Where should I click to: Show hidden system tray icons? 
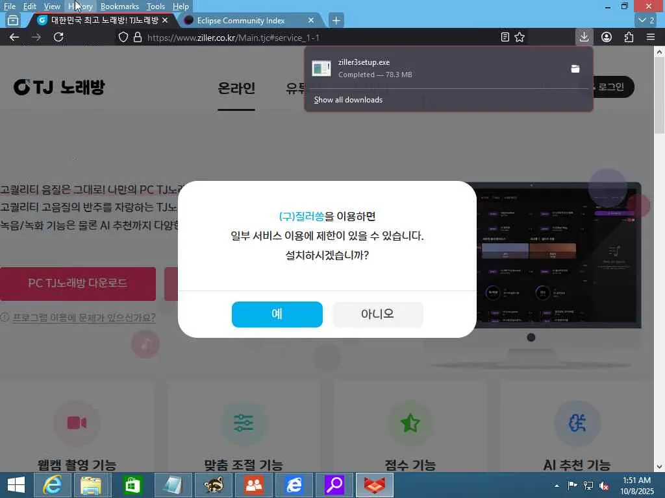pos(557,486)
